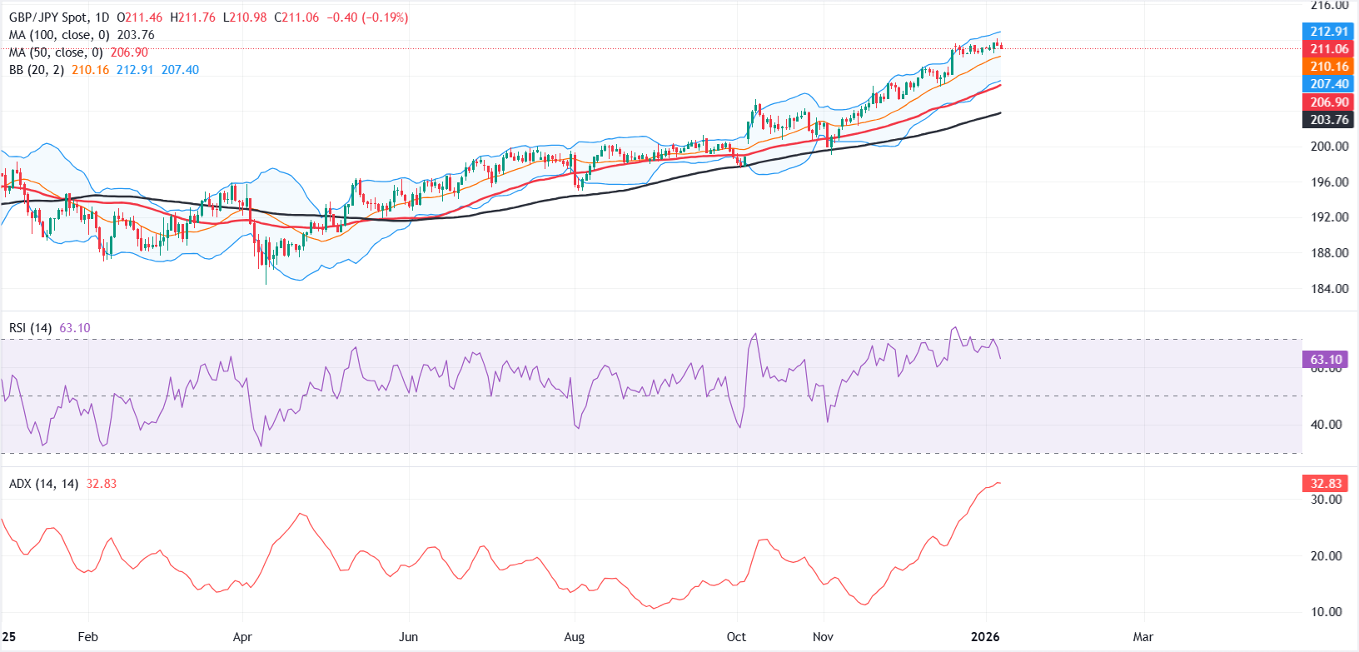
Task: Click the dark 203.76 MA price tag
Action: click(1328, 120)
